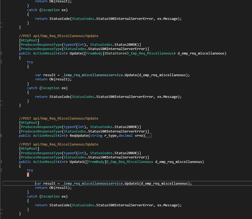Click the HttpPost attribute above ReqUpdate
252x219 pixels.
point(29,123)
